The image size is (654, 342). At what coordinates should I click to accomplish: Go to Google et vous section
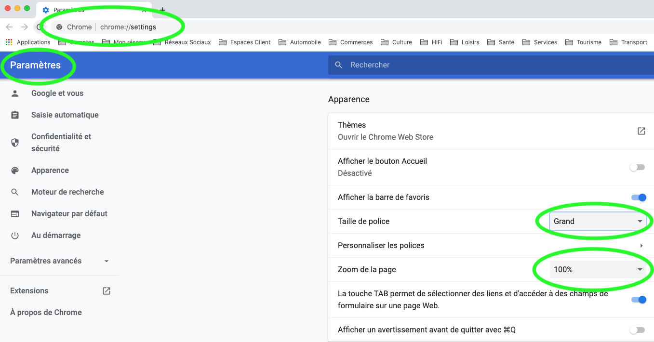[57, 93]
